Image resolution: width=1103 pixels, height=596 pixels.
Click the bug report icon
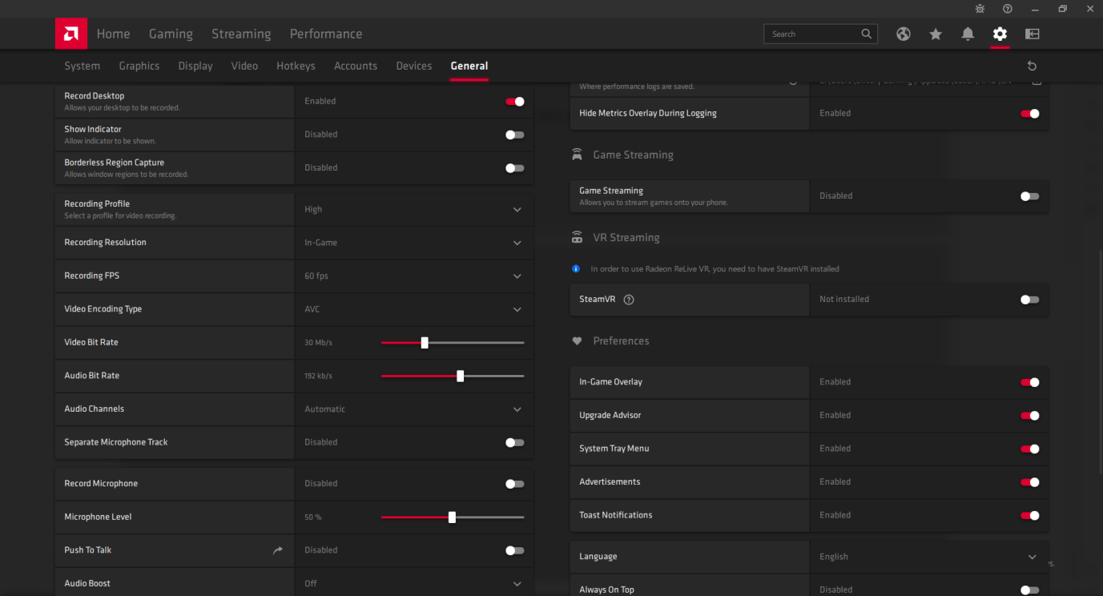click(980, 9)
